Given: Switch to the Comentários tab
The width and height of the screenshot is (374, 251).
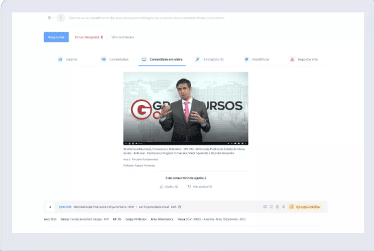Looking at the screenshot, I should 115,60.
